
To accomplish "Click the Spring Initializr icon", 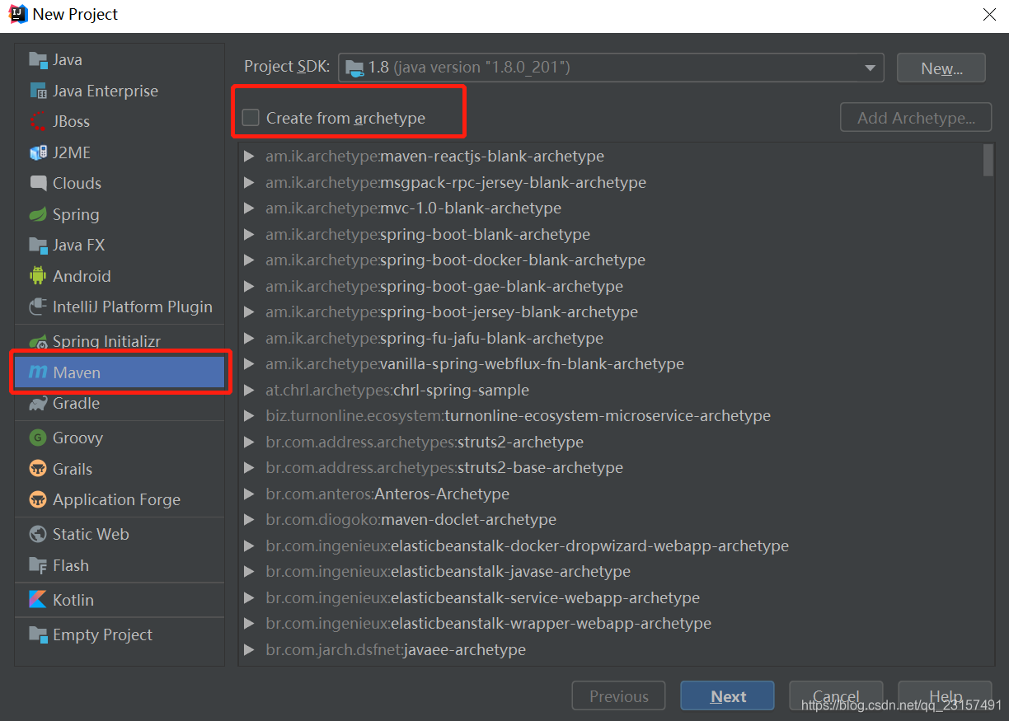I will pyautogui.click(x=38, y=341).
